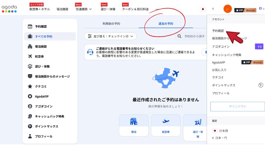The image size is (265, 147).
Task: Click the サインアウト button
Action: pos(237,106)
